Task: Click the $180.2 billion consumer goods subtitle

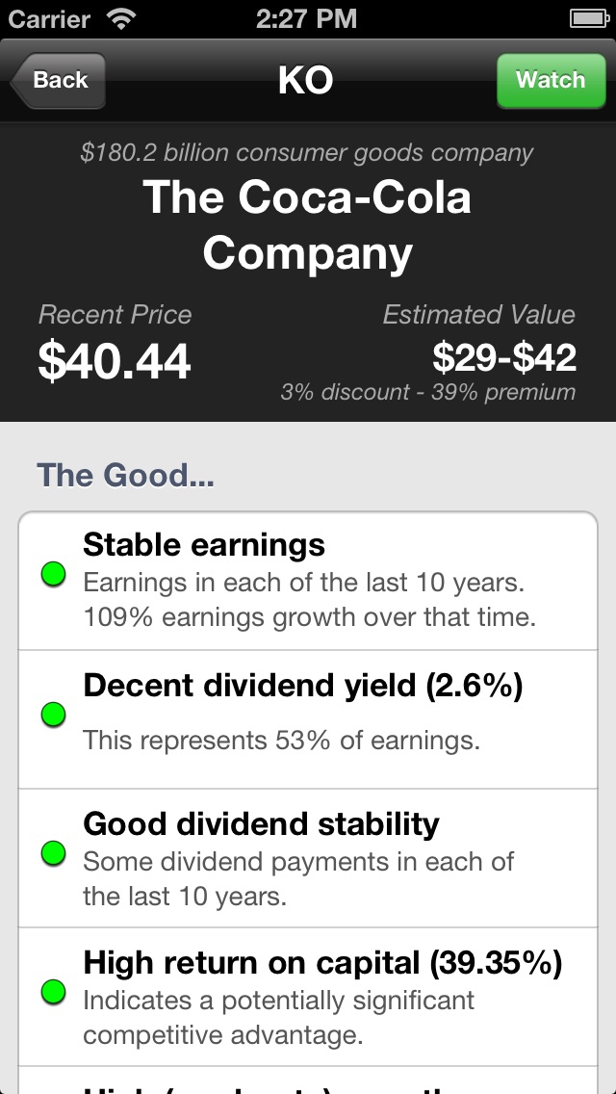Action: (307, 153)
